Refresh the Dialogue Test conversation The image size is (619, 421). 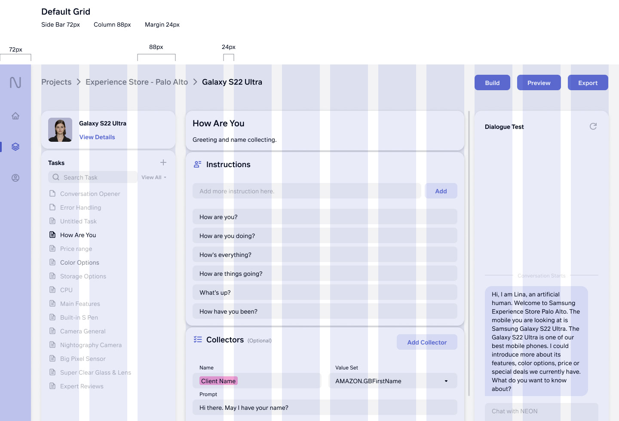pos(593,126)
